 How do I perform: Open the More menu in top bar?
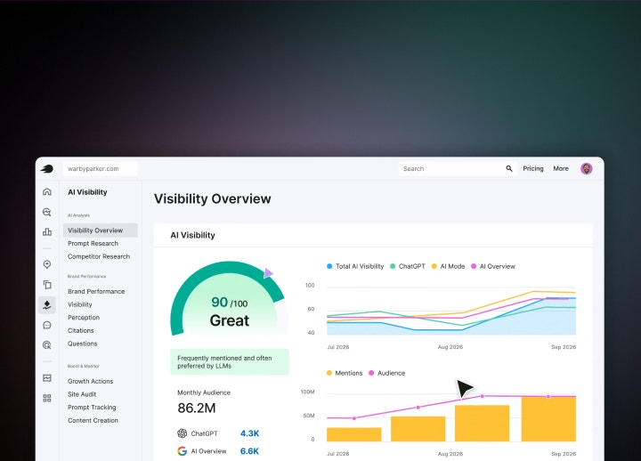(x=561, y=168)
